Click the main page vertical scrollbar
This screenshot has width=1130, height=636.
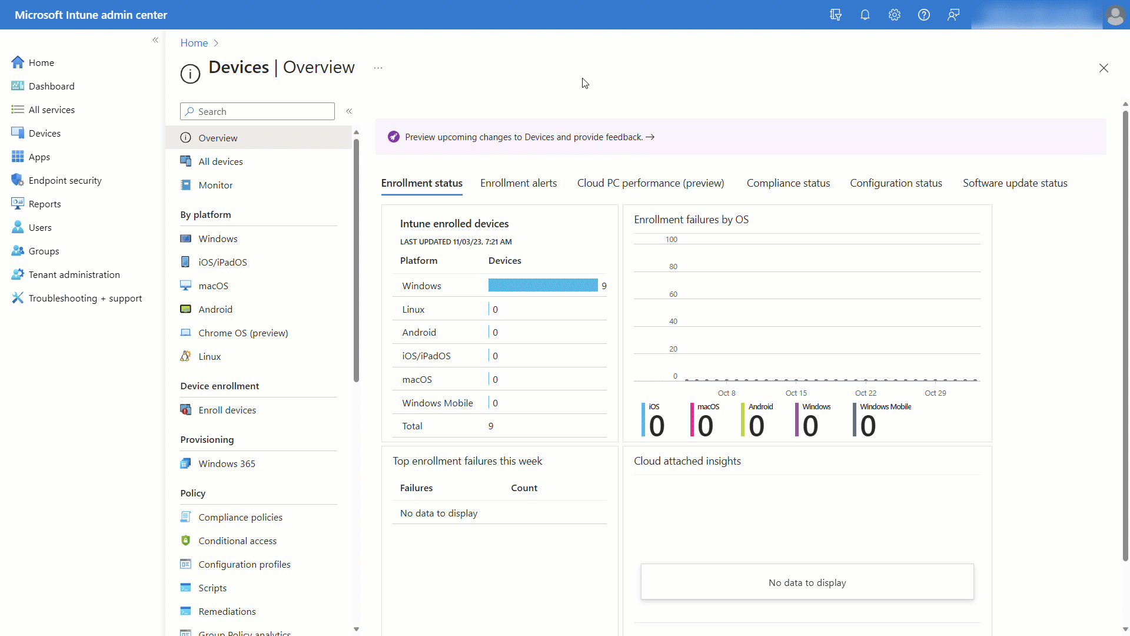point(1125,336)
